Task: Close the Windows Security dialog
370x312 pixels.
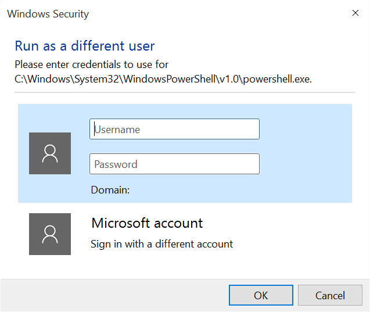Action: pos(355,13)
